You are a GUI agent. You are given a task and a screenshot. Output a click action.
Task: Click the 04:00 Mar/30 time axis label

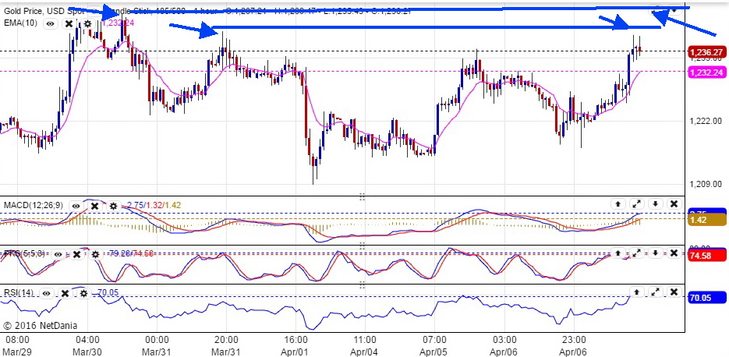click(x=88, y=345)
